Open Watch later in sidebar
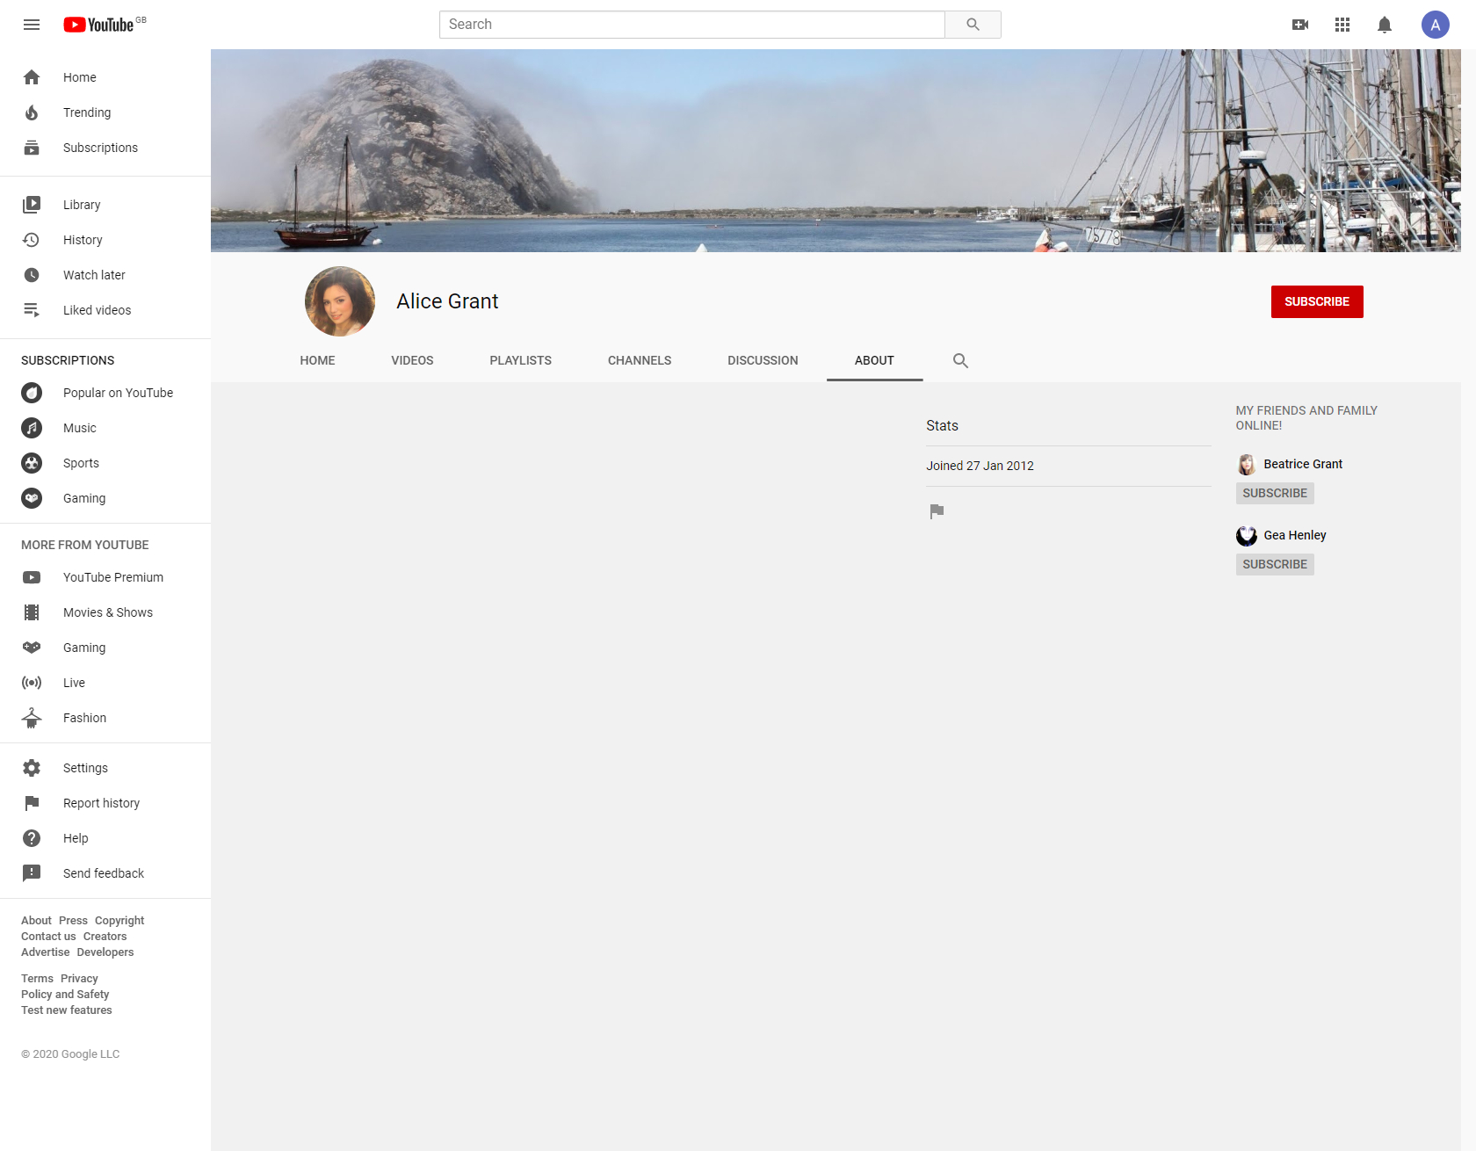 click(94, 275)
